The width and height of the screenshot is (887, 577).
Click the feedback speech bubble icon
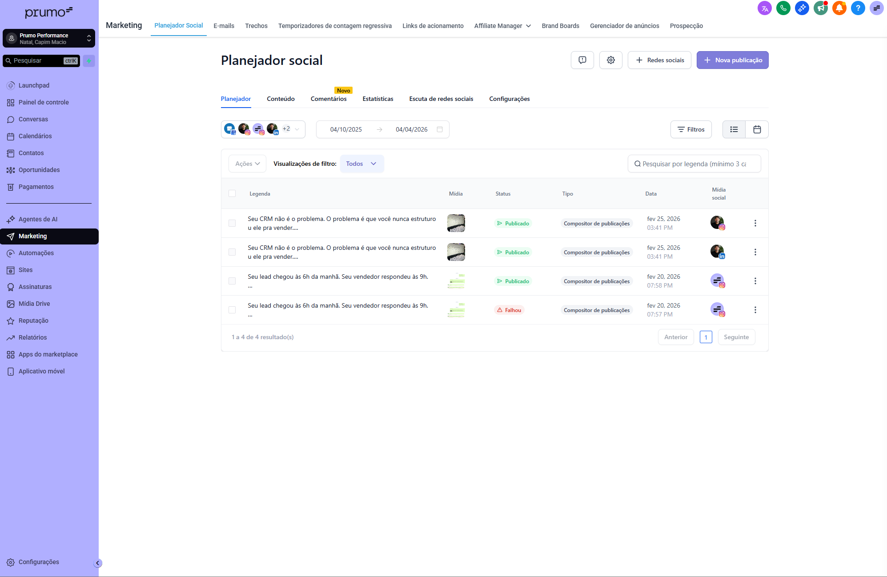[x=582, y=60]
